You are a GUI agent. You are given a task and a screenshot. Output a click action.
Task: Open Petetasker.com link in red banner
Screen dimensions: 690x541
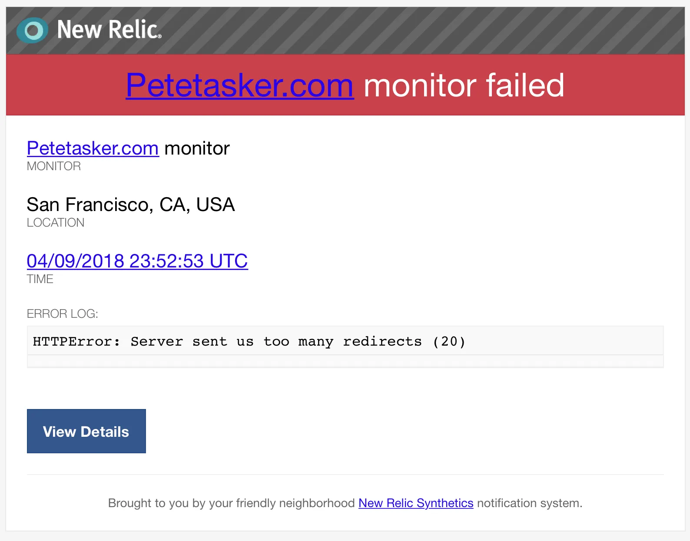pyautogui.click(x=240, y=85)
